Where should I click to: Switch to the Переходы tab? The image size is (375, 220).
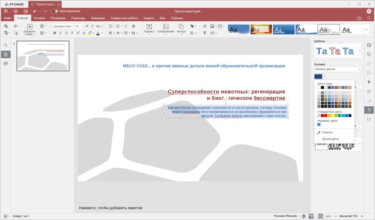(x=78, y=18)
